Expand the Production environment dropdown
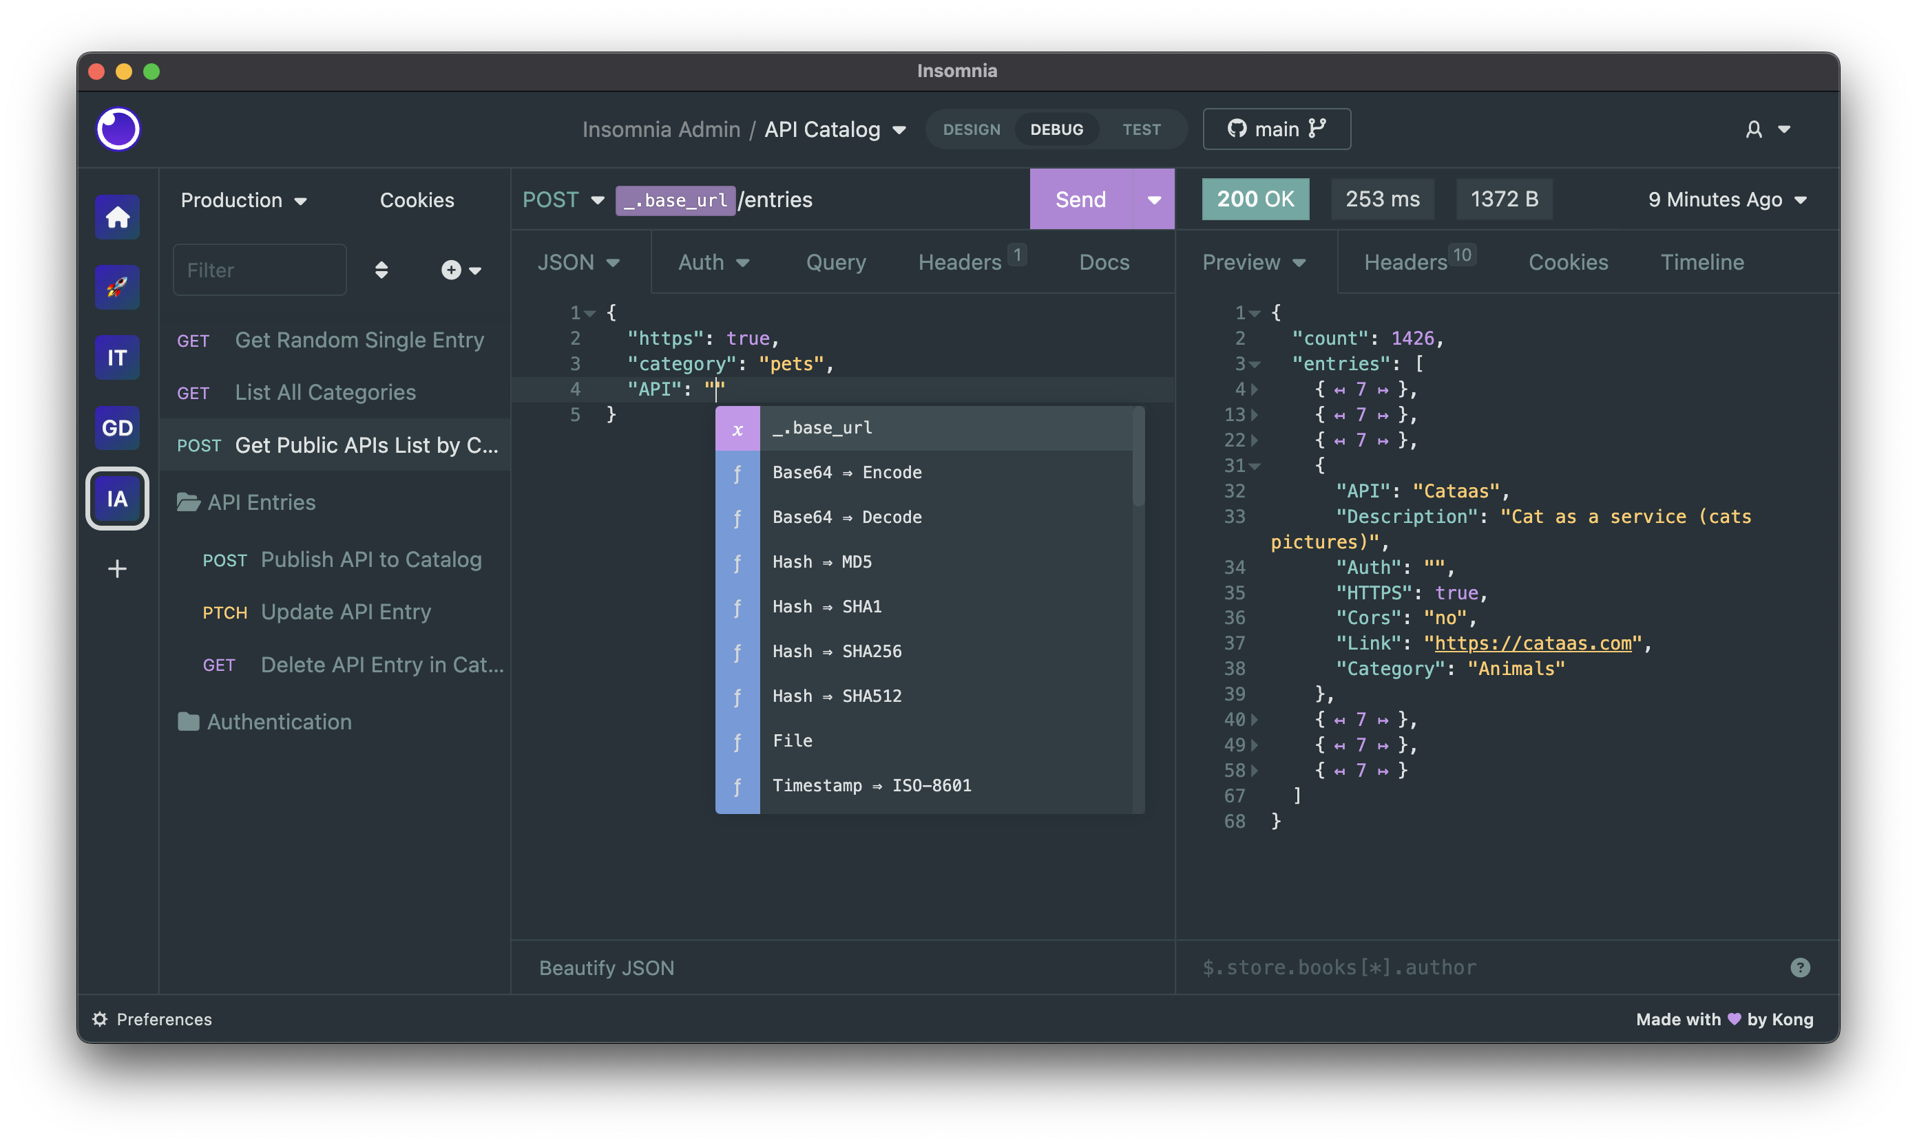1917x1145 pixels. point(242,199)
